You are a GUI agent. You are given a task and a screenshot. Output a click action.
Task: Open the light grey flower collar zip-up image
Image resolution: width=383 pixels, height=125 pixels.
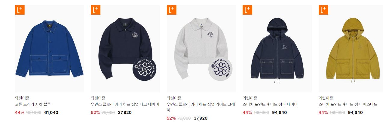(201, 49)
